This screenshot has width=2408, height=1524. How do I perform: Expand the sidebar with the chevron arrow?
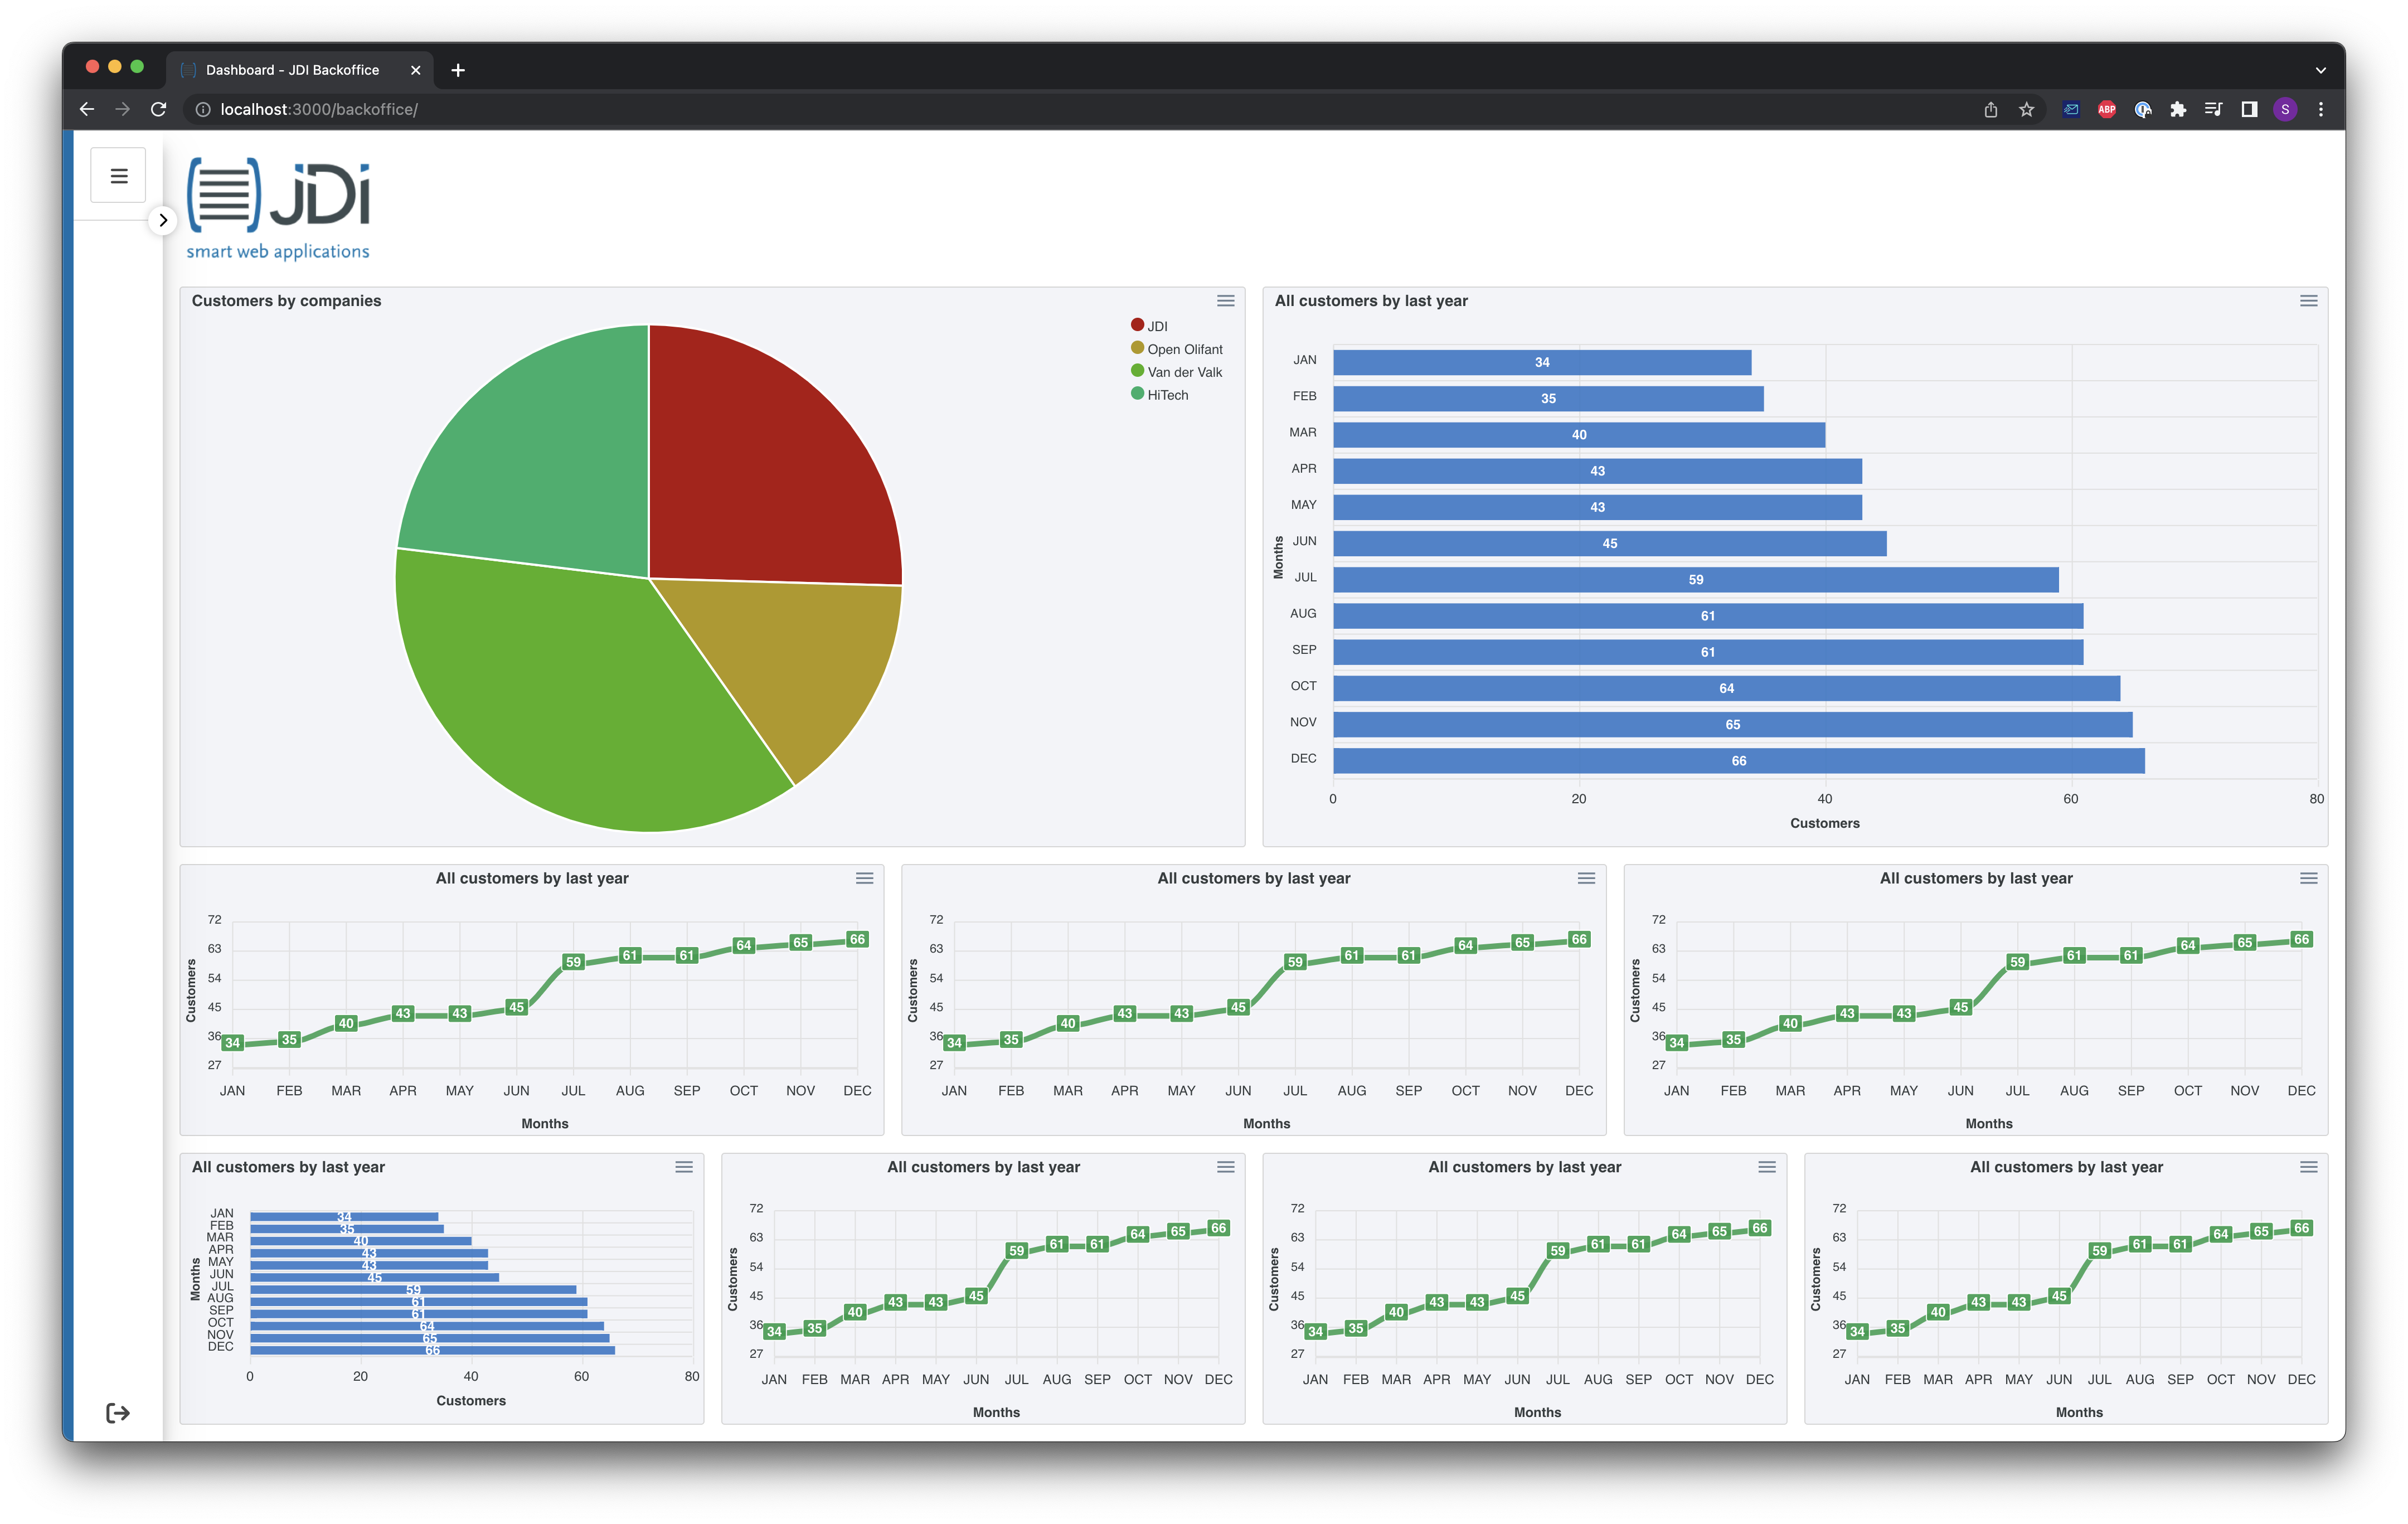[x=163, y=220]
